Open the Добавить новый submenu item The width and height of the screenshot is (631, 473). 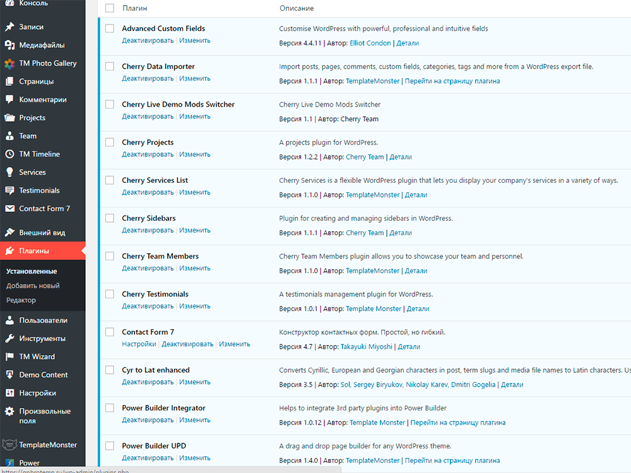click(x=33, y=286)
